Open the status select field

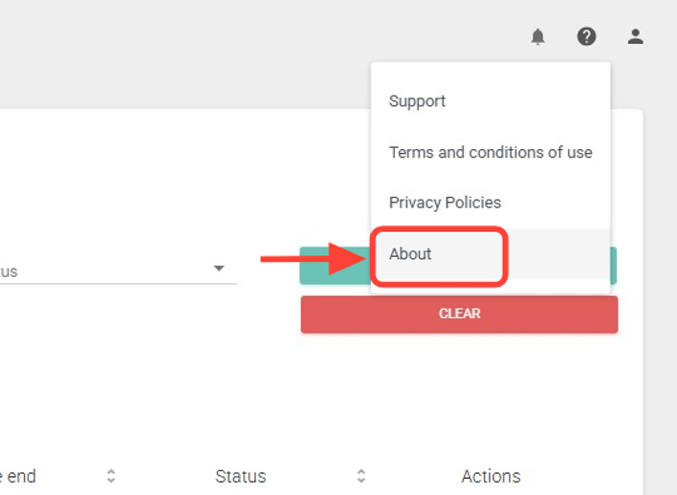(x=105, y=271)
